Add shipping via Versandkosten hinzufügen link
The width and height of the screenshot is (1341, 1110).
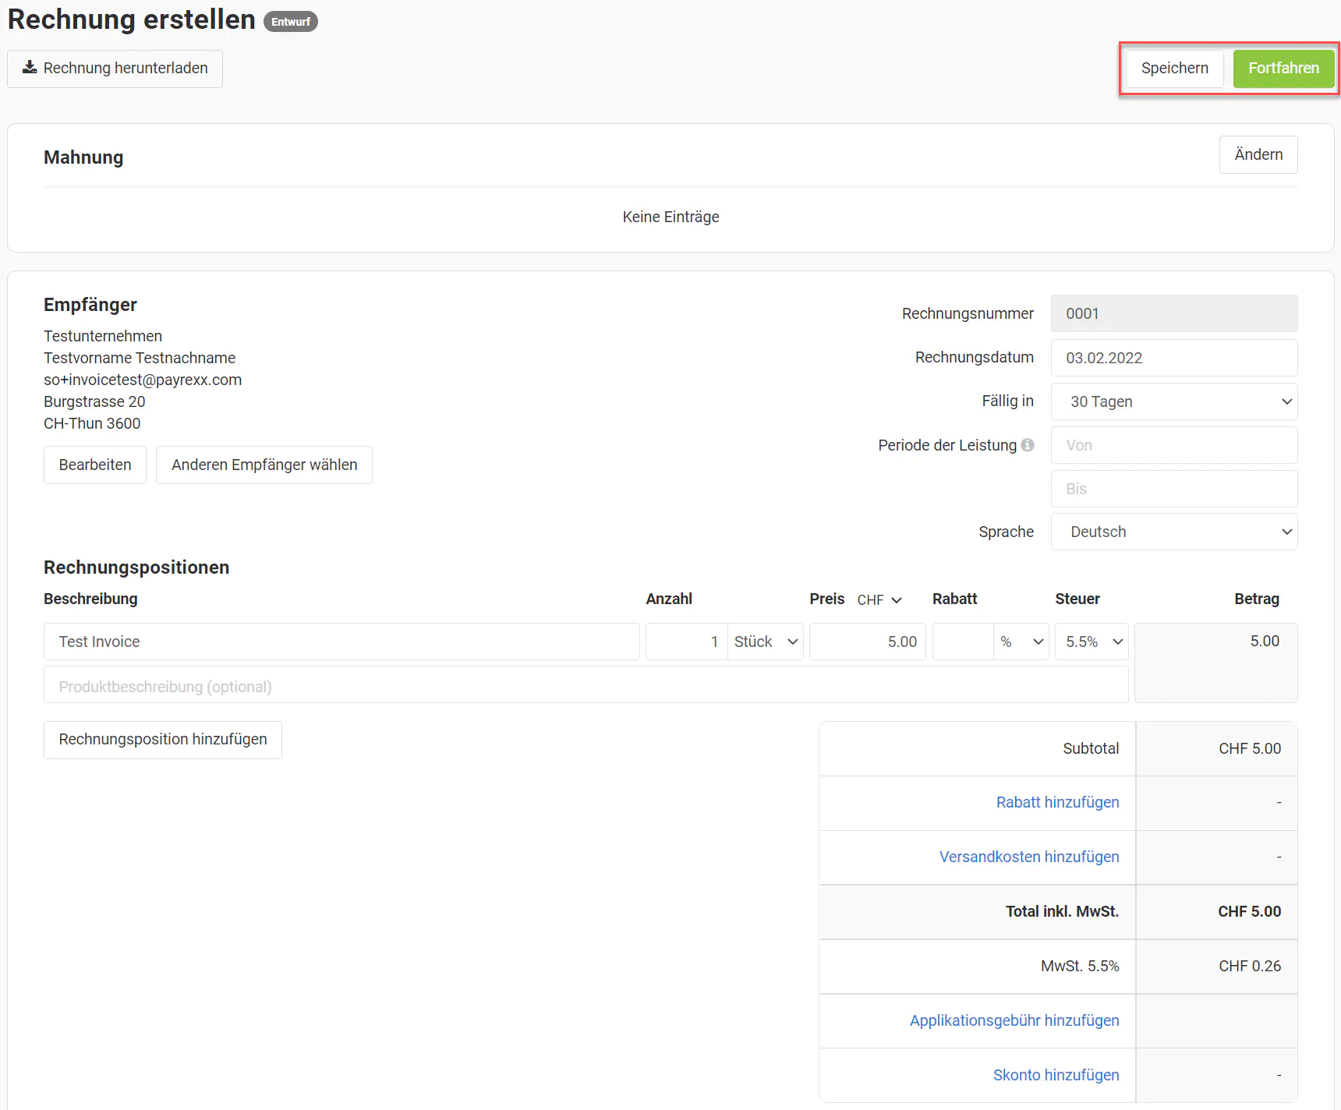pos(1028,857)
